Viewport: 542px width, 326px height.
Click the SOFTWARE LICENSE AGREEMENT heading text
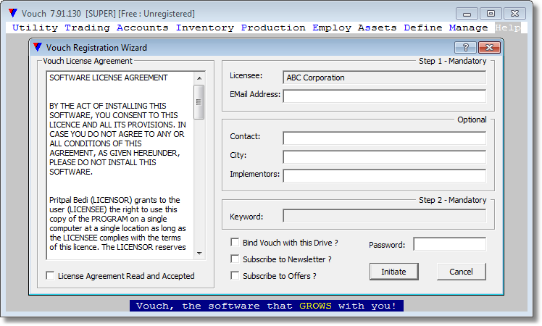109,78
